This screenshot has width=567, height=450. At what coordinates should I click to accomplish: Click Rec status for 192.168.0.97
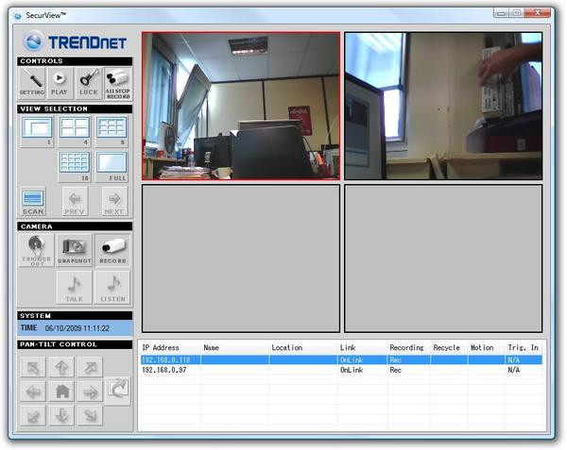396,370
